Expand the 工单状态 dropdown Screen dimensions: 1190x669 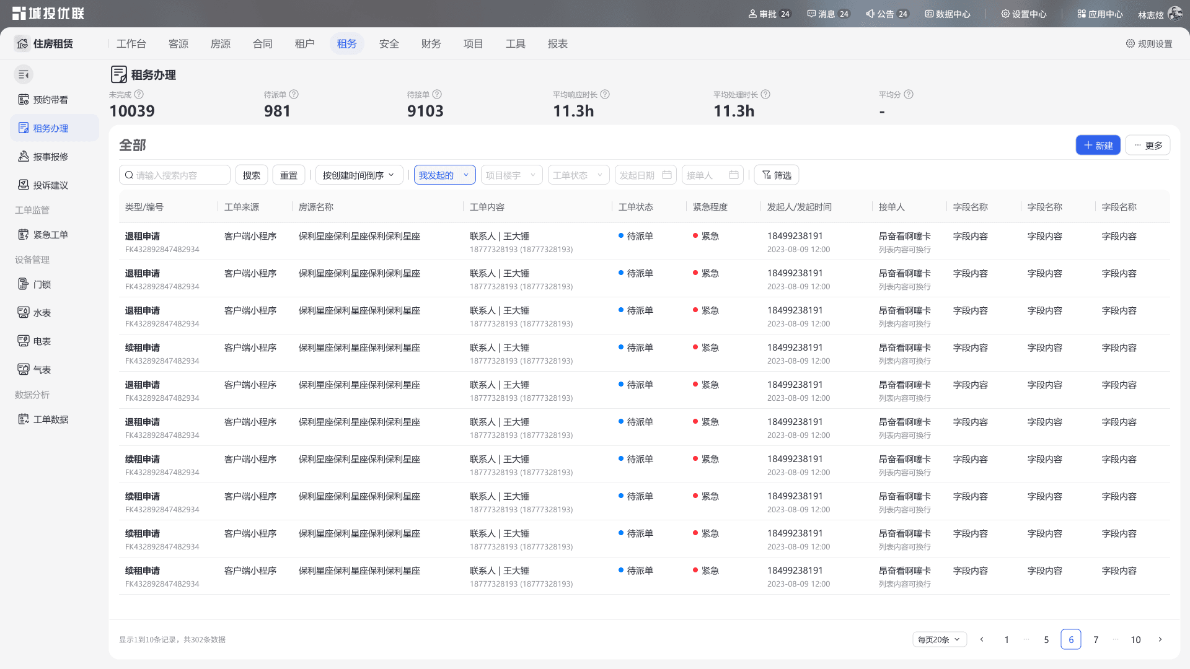coord(579,175)
